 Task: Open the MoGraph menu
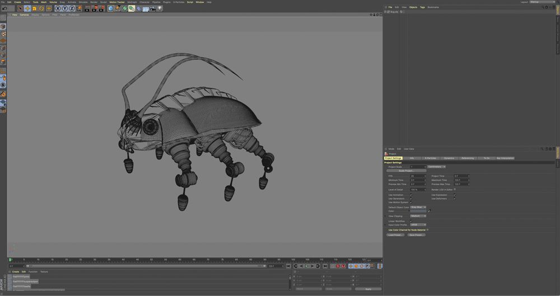[x=132, y=2]
